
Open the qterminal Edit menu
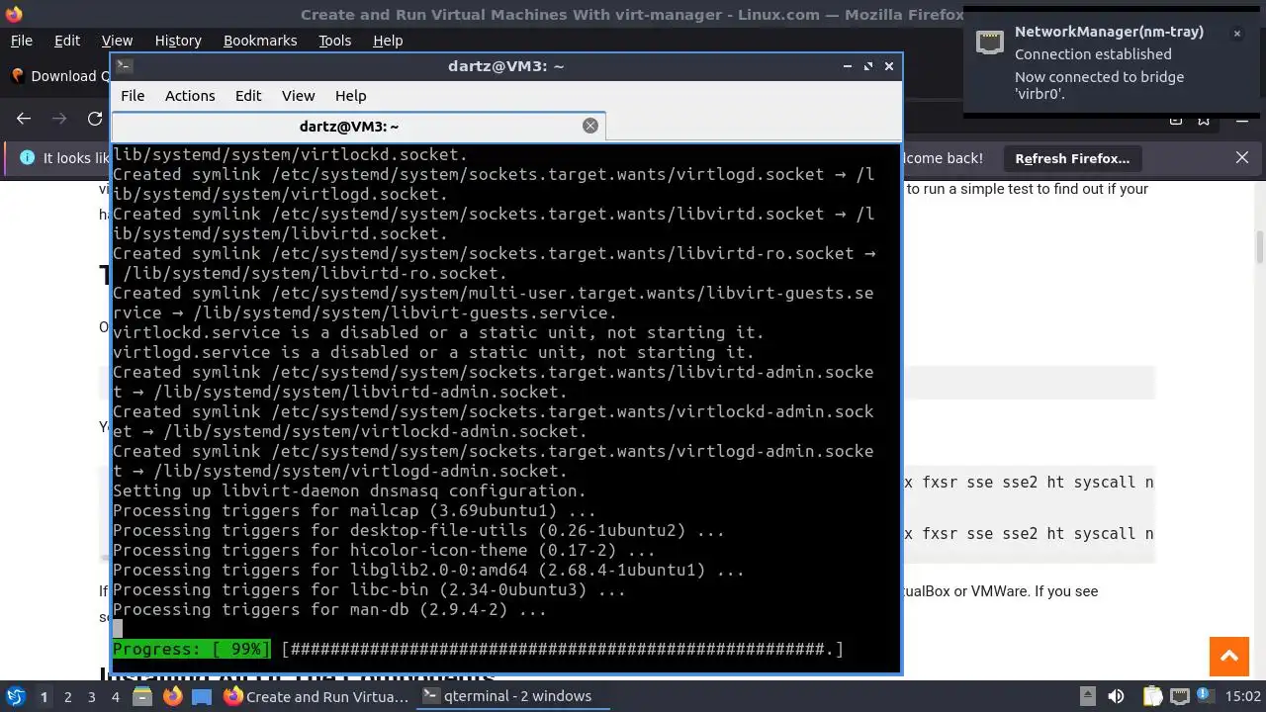click(248, 96)
